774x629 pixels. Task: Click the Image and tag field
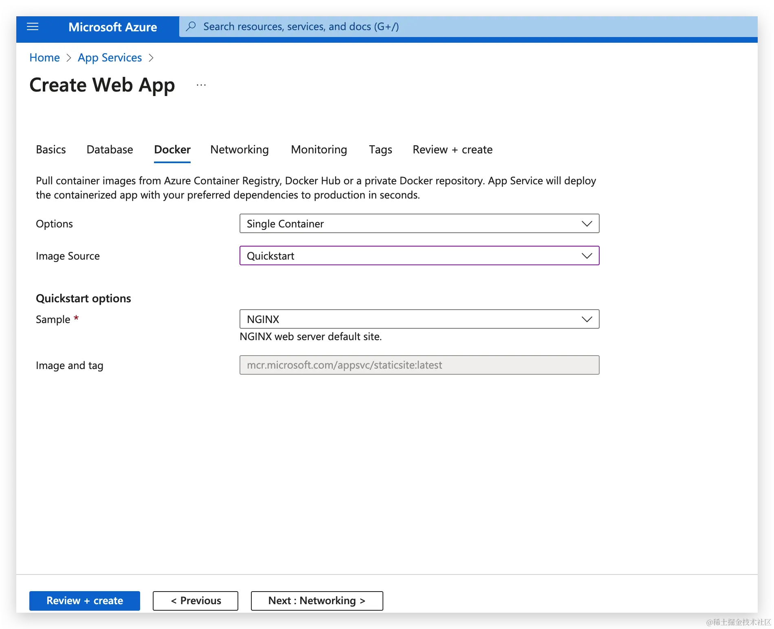point(419,365)
